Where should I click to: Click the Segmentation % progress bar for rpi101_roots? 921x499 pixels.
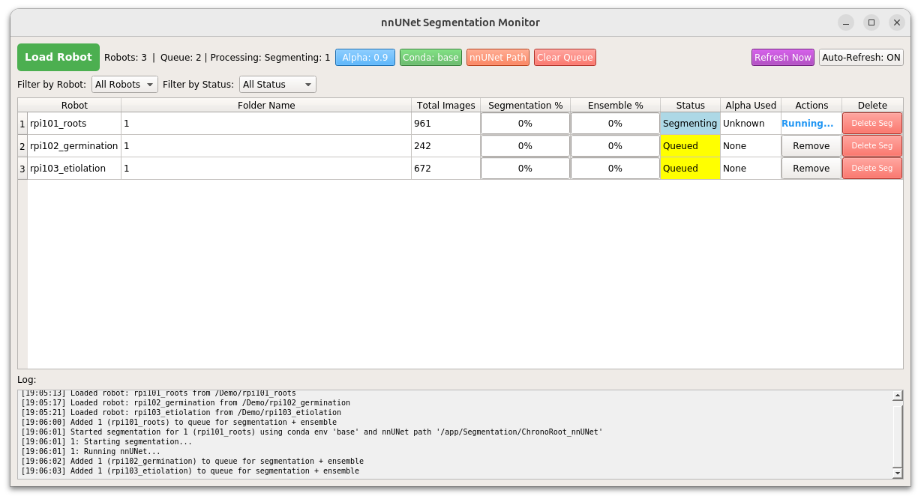point(524,123)
